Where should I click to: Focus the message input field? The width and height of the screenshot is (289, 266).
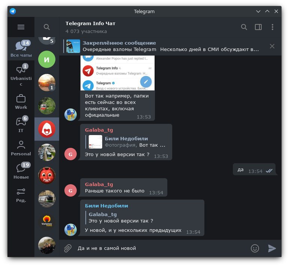(x=162, y=248)
